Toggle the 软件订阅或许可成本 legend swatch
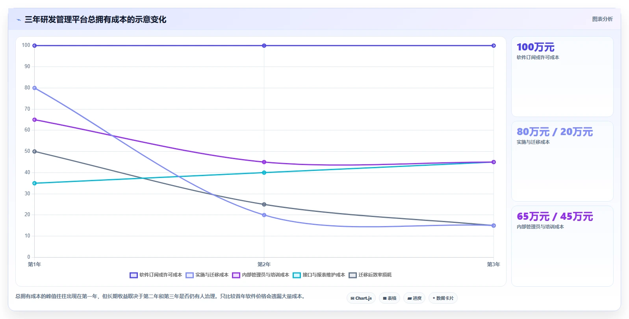The width and height of the screenshot is (629, 319). (x=134, y=275)
